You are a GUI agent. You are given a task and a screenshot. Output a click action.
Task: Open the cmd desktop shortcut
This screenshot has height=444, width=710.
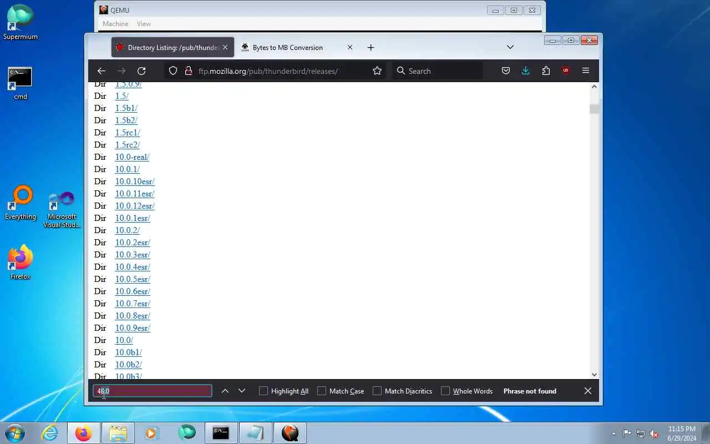[21, 83]
